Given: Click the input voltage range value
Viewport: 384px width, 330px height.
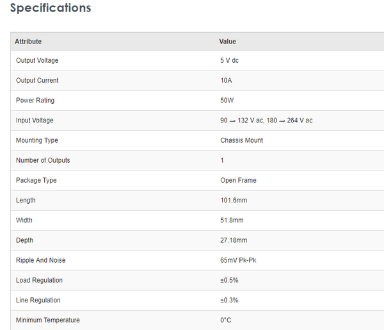Looking at the screenshot, I should pos(266,120).
